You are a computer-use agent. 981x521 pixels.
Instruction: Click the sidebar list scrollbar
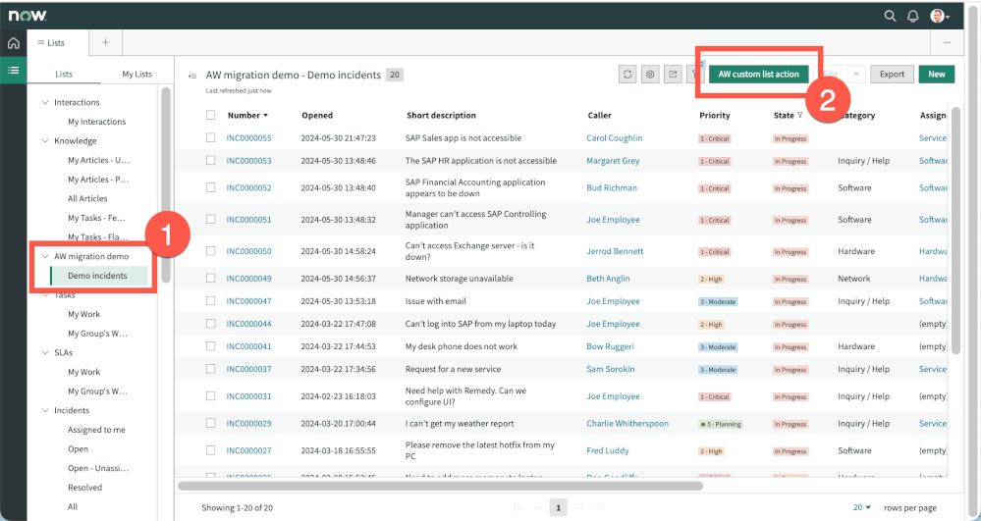[166, 185]
